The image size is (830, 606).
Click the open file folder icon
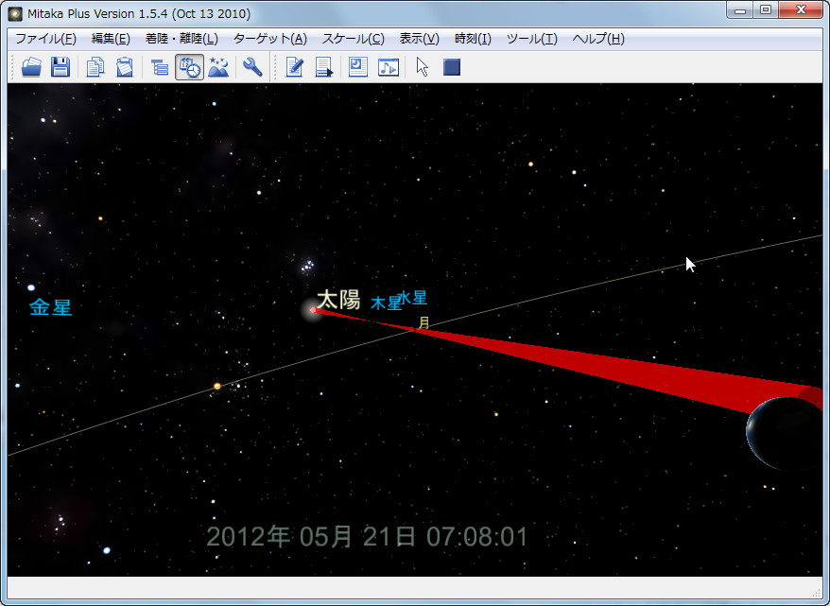[32, 67]
